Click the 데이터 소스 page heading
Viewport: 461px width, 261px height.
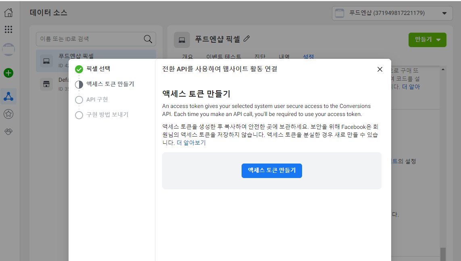(48, 12)
